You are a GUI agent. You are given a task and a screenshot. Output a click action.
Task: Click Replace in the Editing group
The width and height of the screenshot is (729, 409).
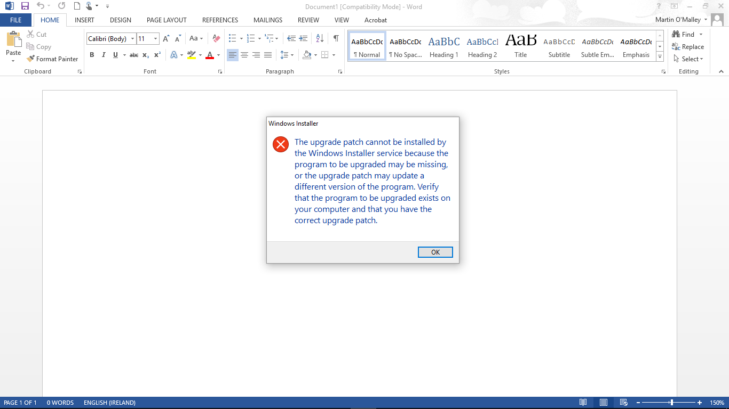pos(688,47)
